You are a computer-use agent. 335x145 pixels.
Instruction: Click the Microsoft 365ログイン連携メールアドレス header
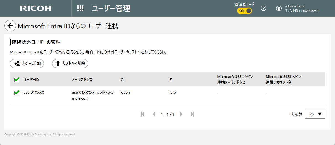[235, 79]
